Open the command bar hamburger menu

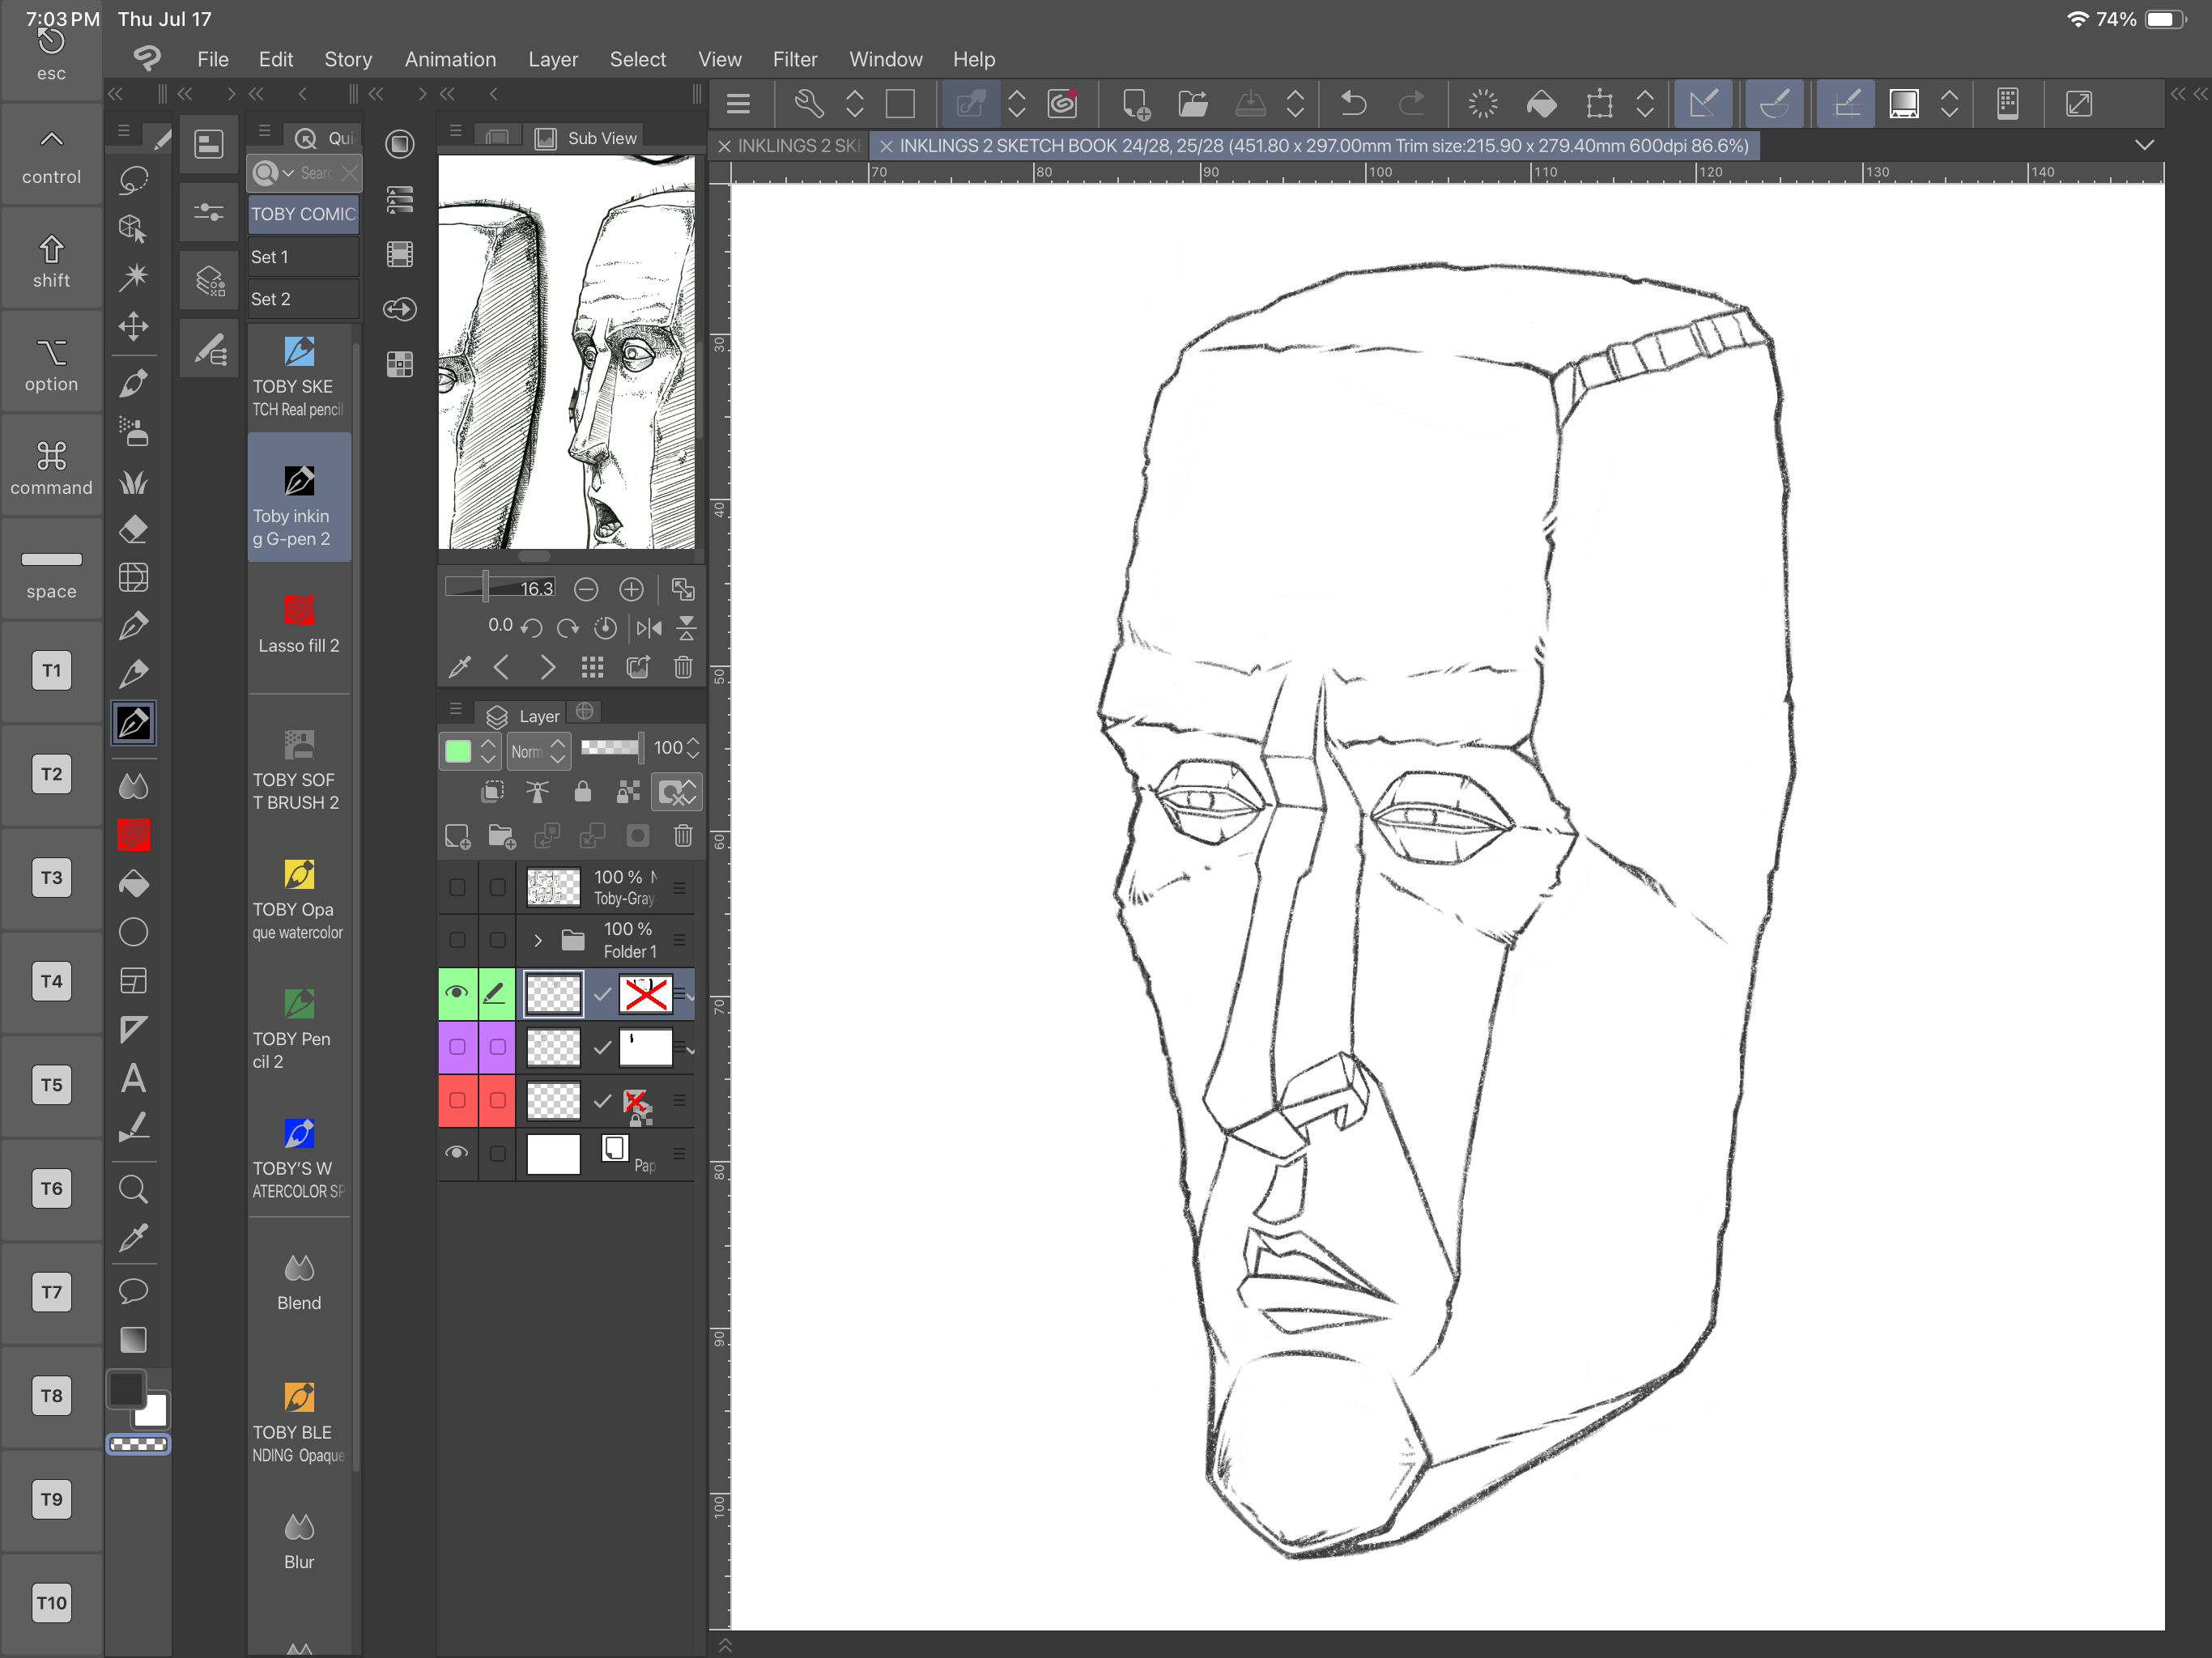(x=738, y=104)
